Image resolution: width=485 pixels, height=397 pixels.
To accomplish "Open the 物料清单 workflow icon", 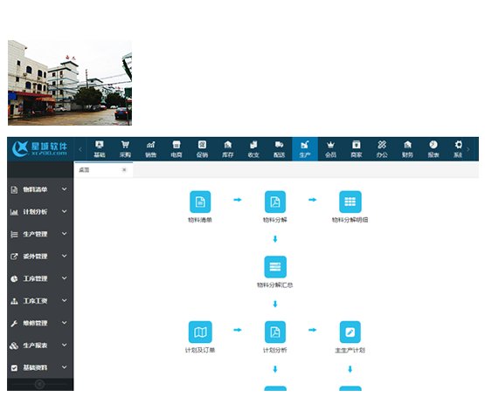I will 200,202.
